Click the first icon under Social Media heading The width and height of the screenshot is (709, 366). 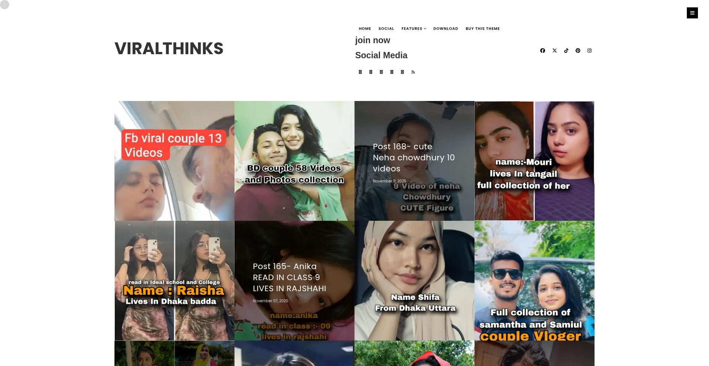click(360, 72)
